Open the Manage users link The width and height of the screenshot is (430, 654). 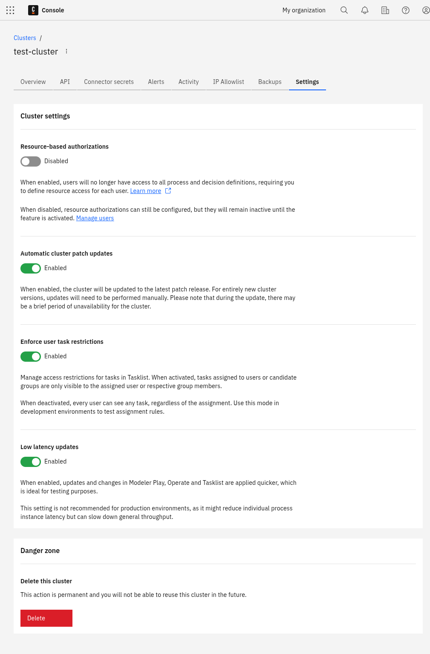[x=95, y=218]
